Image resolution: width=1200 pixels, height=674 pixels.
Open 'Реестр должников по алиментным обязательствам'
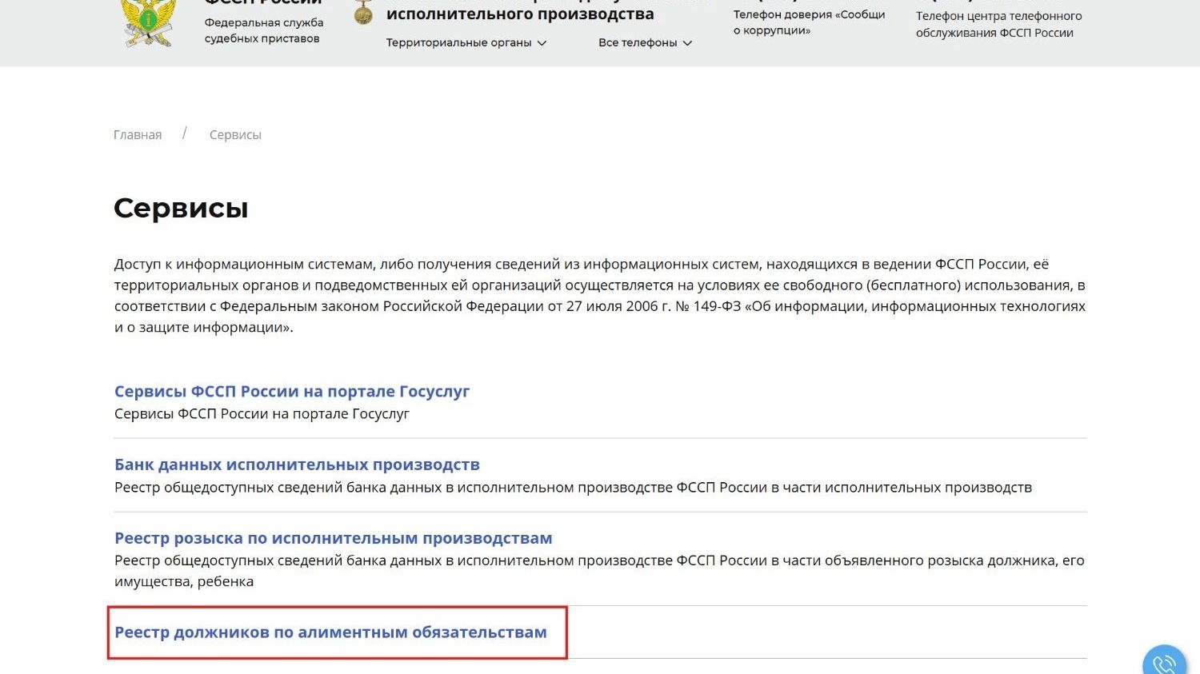point(330,632)
